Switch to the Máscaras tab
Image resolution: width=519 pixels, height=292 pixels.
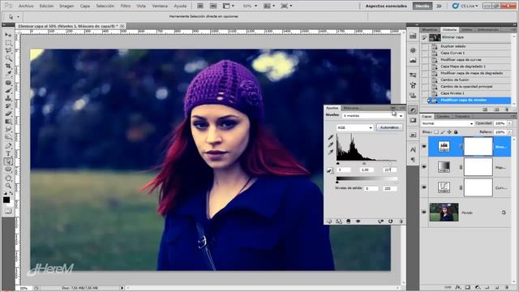coord(351,108)
